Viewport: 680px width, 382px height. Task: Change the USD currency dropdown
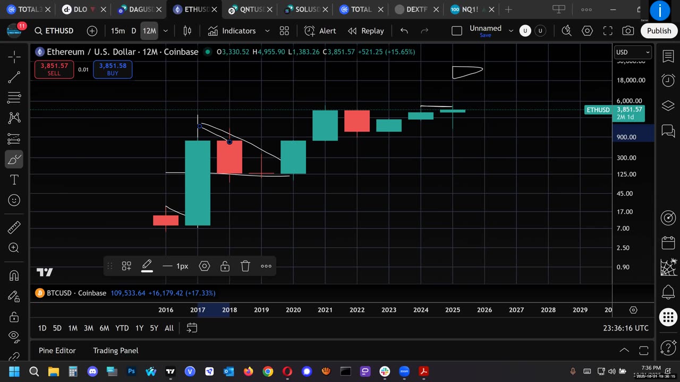click(x=633, y=52)
